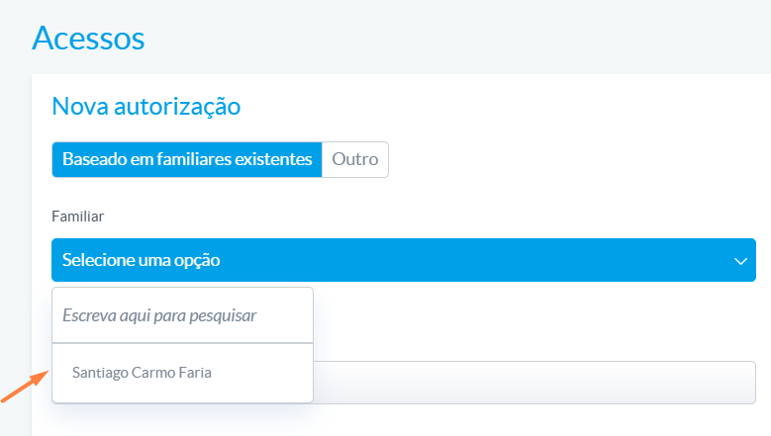Screen dimensions: 771x436
Task: Place cursor in the relative search box
Action: [x=182, y=315]
